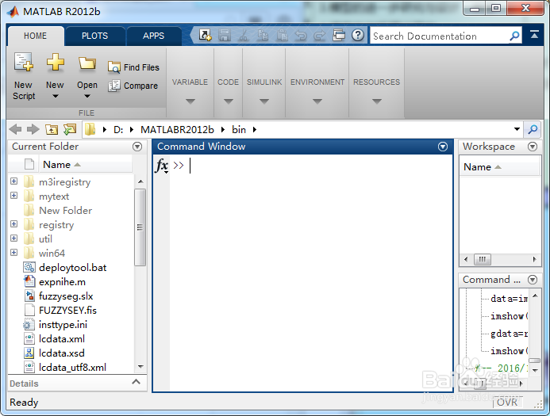Minimize the toolstrip with the arrow icon
The width and height of the screenshot is (550, 416).
coord(534,34)
